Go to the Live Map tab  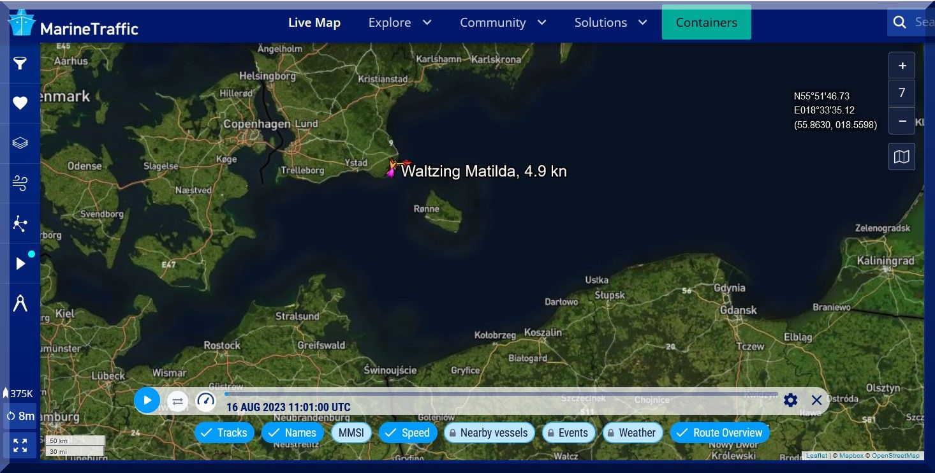314,22
